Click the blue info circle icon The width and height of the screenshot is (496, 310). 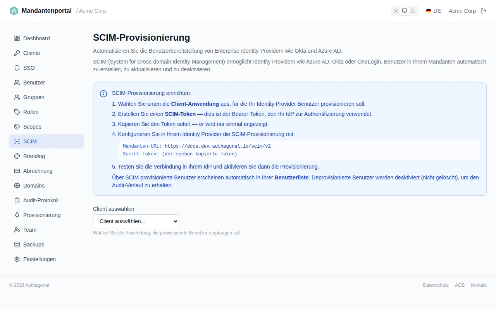pos(103,93)
